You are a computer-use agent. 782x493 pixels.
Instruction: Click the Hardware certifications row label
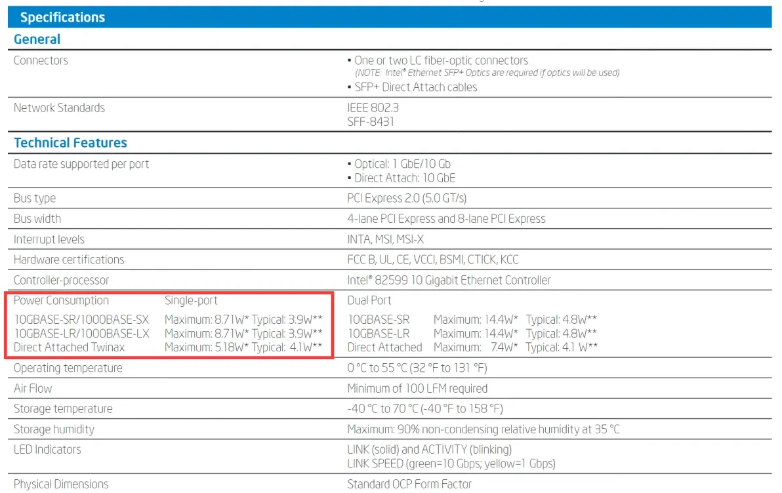tap(69, 260)
